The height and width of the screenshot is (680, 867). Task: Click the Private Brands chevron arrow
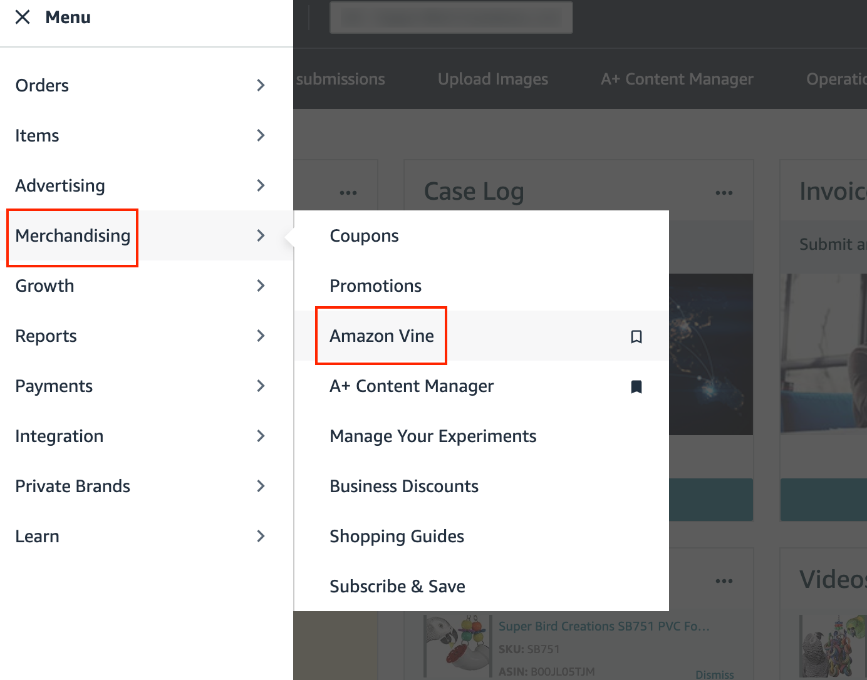[x=261, y=486]
